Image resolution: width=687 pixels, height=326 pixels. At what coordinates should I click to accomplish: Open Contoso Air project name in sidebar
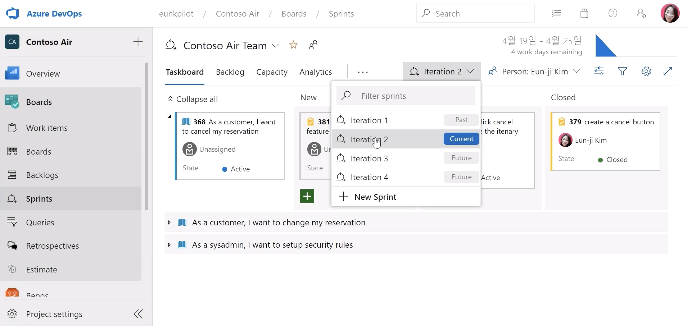(49, 42)
